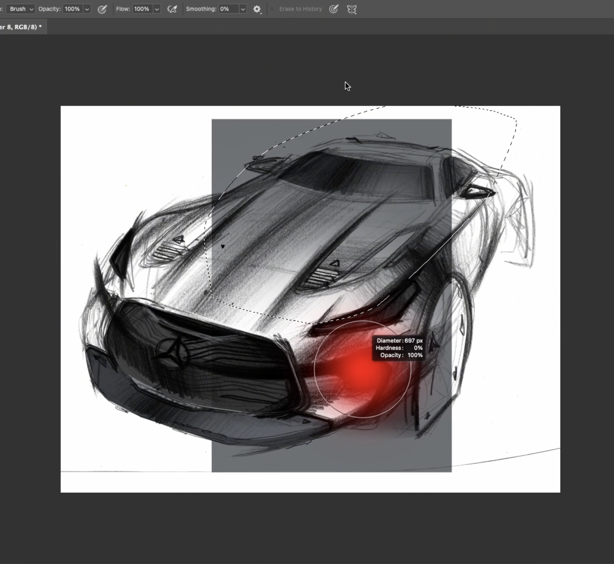Screen dimensions: 614x564
Task: Click the Smoothing value field
Action: [228, 9]
